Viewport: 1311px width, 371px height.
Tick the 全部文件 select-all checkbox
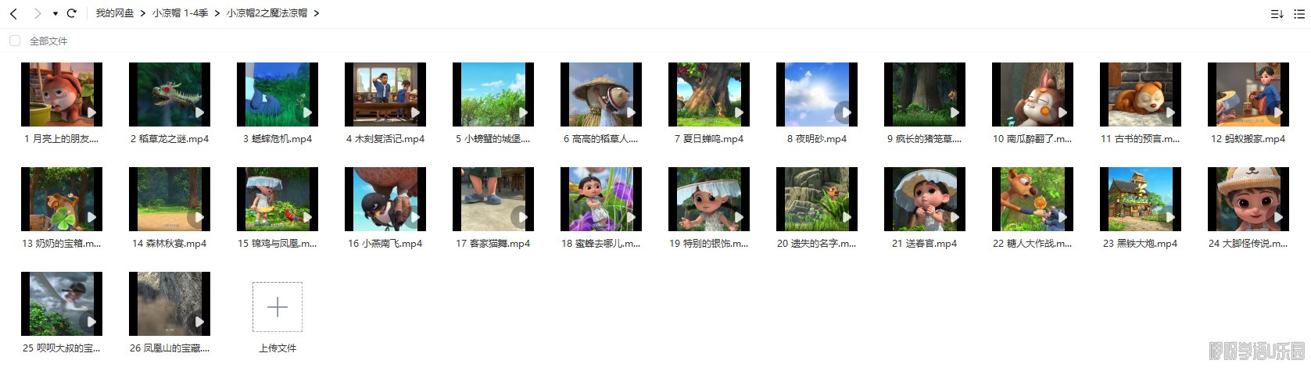coord(15,41)
